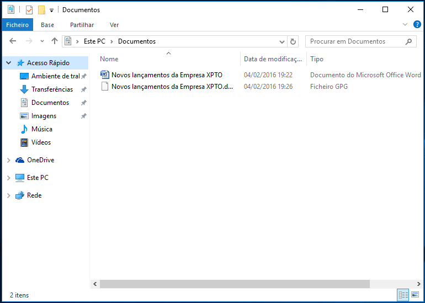Image resolution: width=425 pixels, height=303 pixels.
Task: Switch to the Base ribbon tab
Action: [47, 25]
